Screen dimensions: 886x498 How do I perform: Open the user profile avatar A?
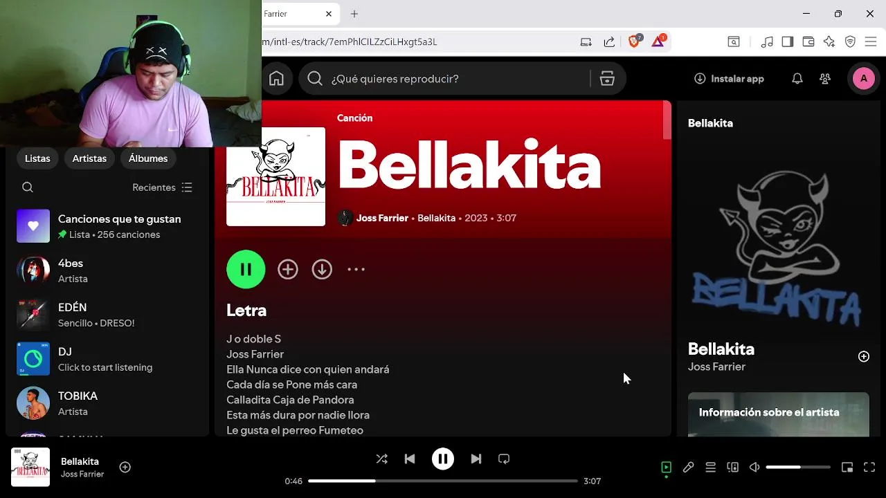point(864,79)
